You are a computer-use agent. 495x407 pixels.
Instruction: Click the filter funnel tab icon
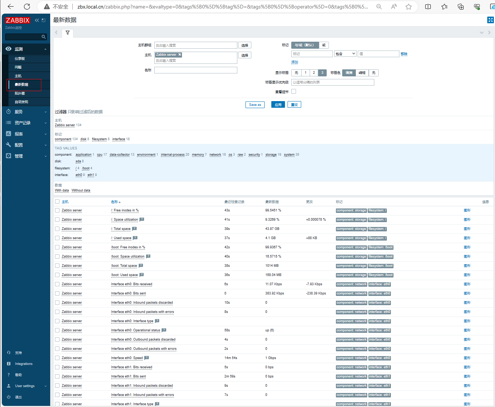[68, 33]
